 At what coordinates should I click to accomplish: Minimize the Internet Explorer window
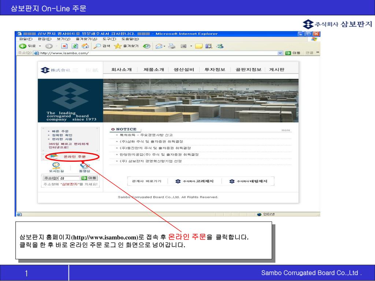pyautogui.click(x=301, y=34)
